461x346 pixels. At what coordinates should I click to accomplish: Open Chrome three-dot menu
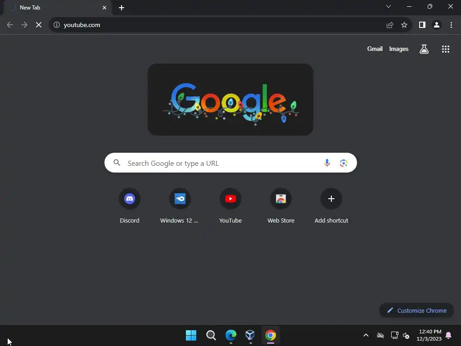pyautogui.click(x=451, y=25)
